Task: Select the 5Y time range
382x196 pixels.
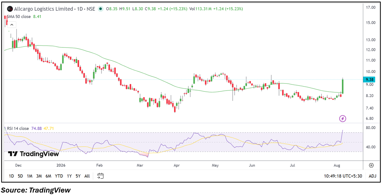Action: coord(78,176)
